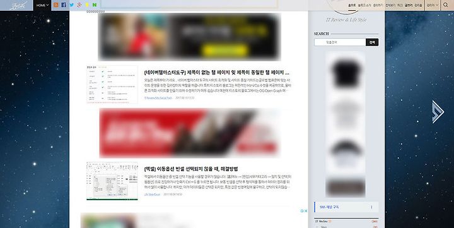Click the IT Review category in sidebar
454x228 pixels.
(x=322, y=221)
